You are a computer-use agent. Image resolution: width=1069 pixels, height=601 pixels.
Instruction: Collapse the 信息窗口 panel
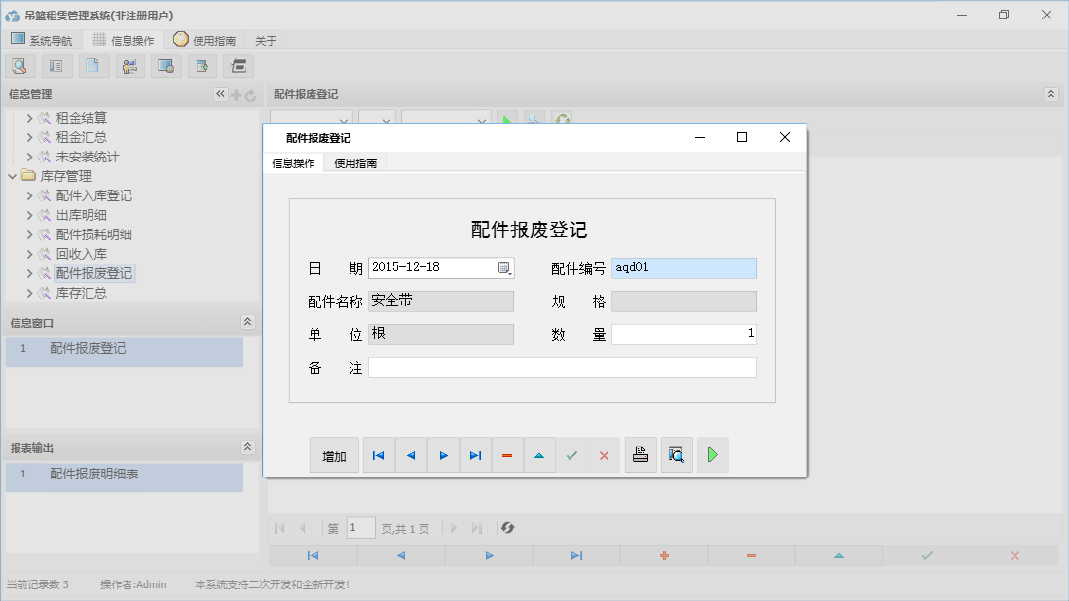click(x=248, y=321)
